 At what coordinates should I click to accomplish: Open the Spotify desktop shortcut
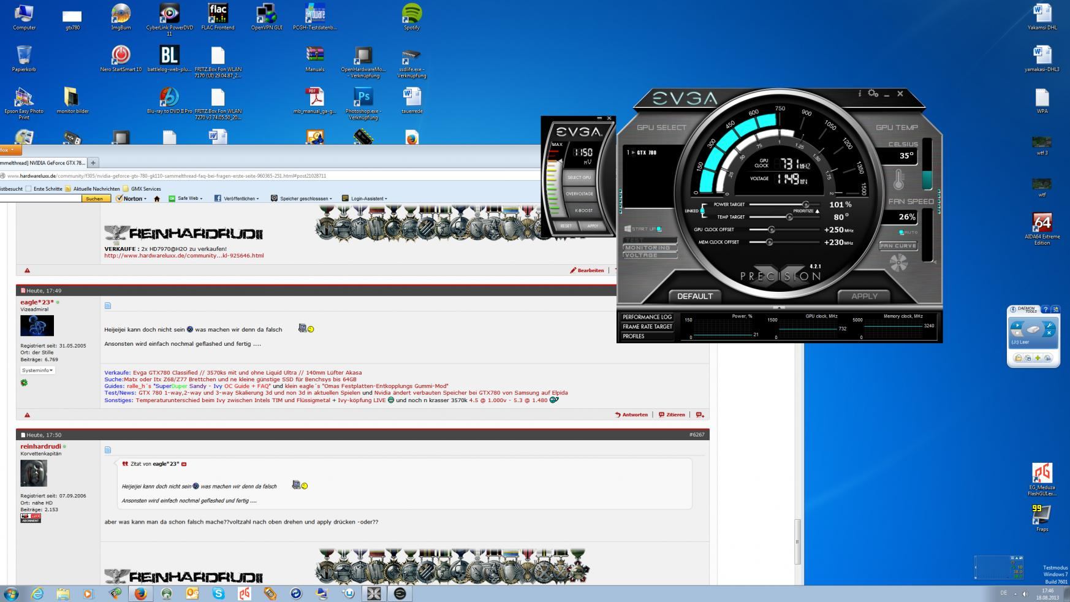pyautogui.click(x=411, y=17)
